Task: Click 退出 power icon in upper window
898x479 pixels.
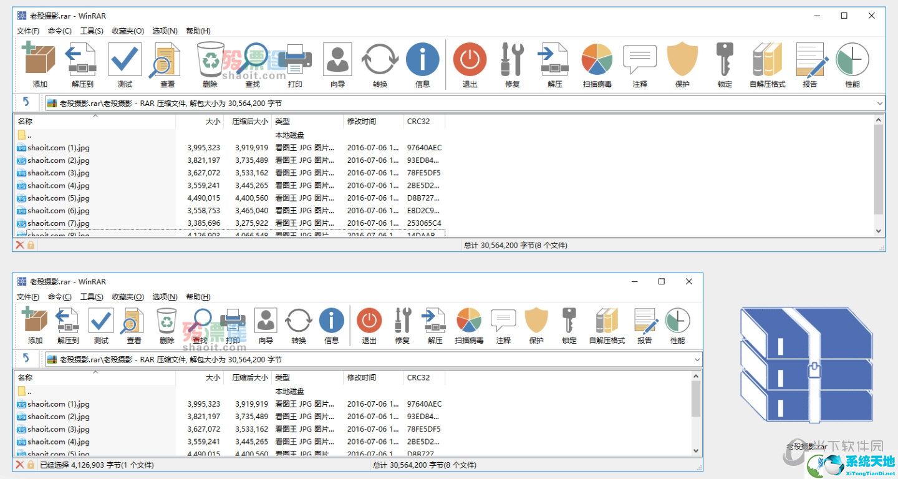Action: click(470, 59)
